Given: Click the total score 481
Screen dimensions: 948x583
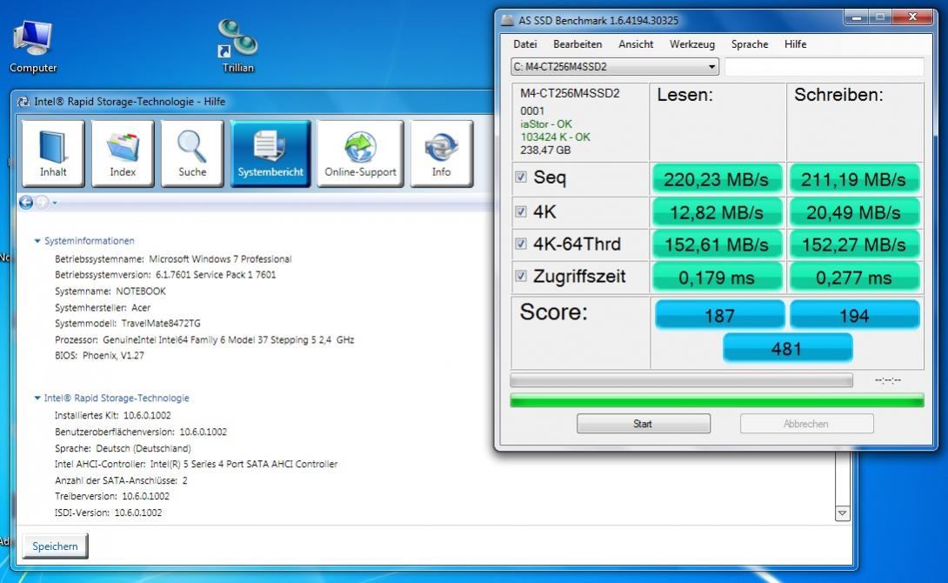Looking at the screenshot, I should click(786, 348).
